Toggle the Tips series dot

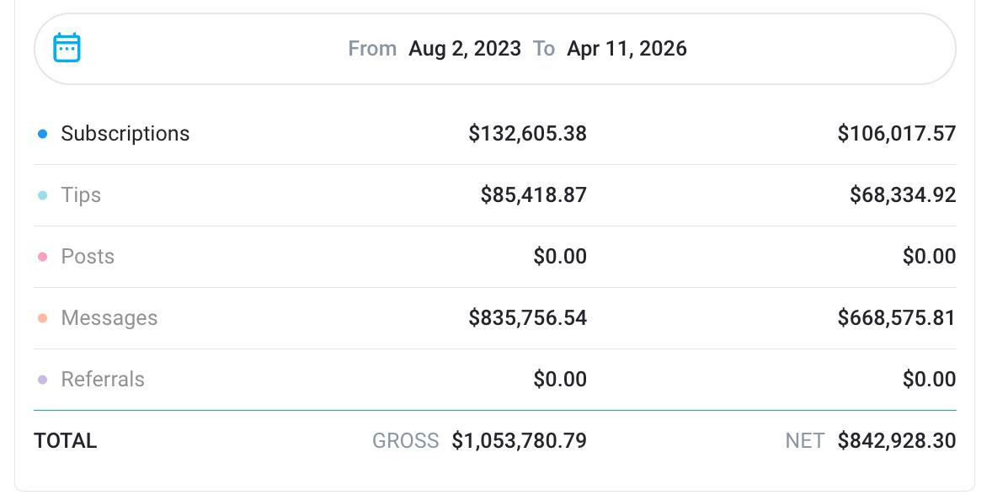tap(42, 195)
